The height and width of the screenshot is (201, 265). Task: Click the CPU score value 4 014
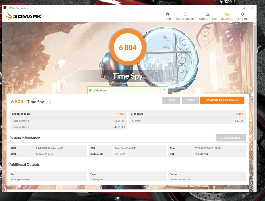239,114
